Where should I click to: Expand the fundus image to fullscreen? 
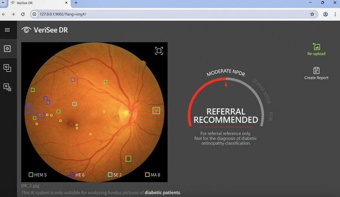click(159, 51)
